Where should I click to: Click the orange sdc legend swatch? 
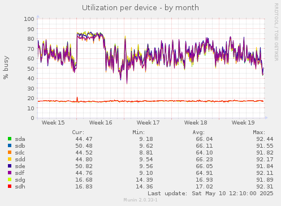click(x=10, y=152)
